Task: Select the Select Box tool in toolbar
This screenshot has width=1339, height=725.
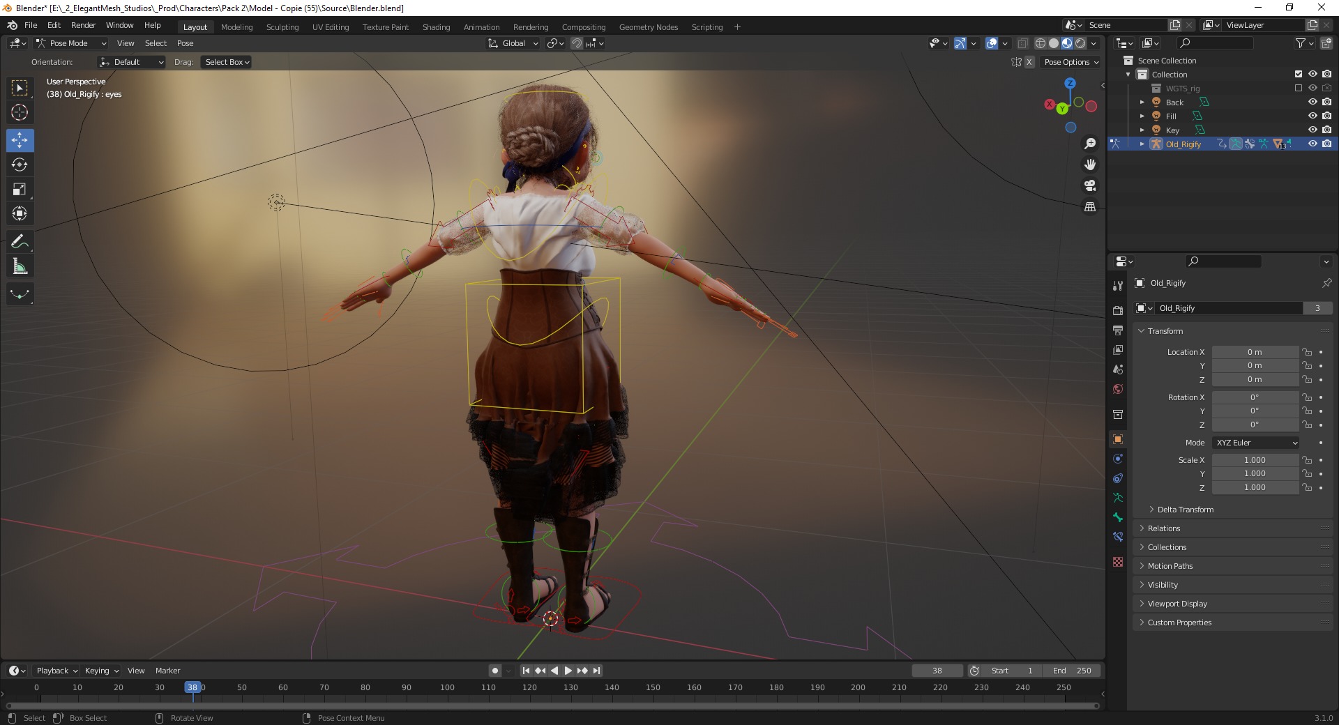Action: pyautogui.click(x=20, y=88)
